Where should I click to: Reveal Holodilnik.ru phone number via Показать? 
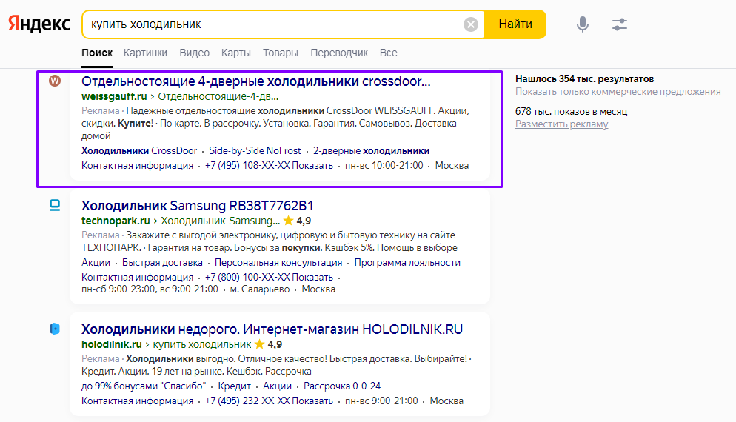(x=312, y=401)
